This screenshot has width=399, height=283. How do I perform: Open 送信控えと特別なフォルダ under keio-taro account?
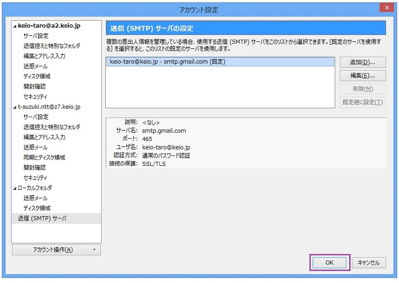pyautogui.click(x=51, y=46)
